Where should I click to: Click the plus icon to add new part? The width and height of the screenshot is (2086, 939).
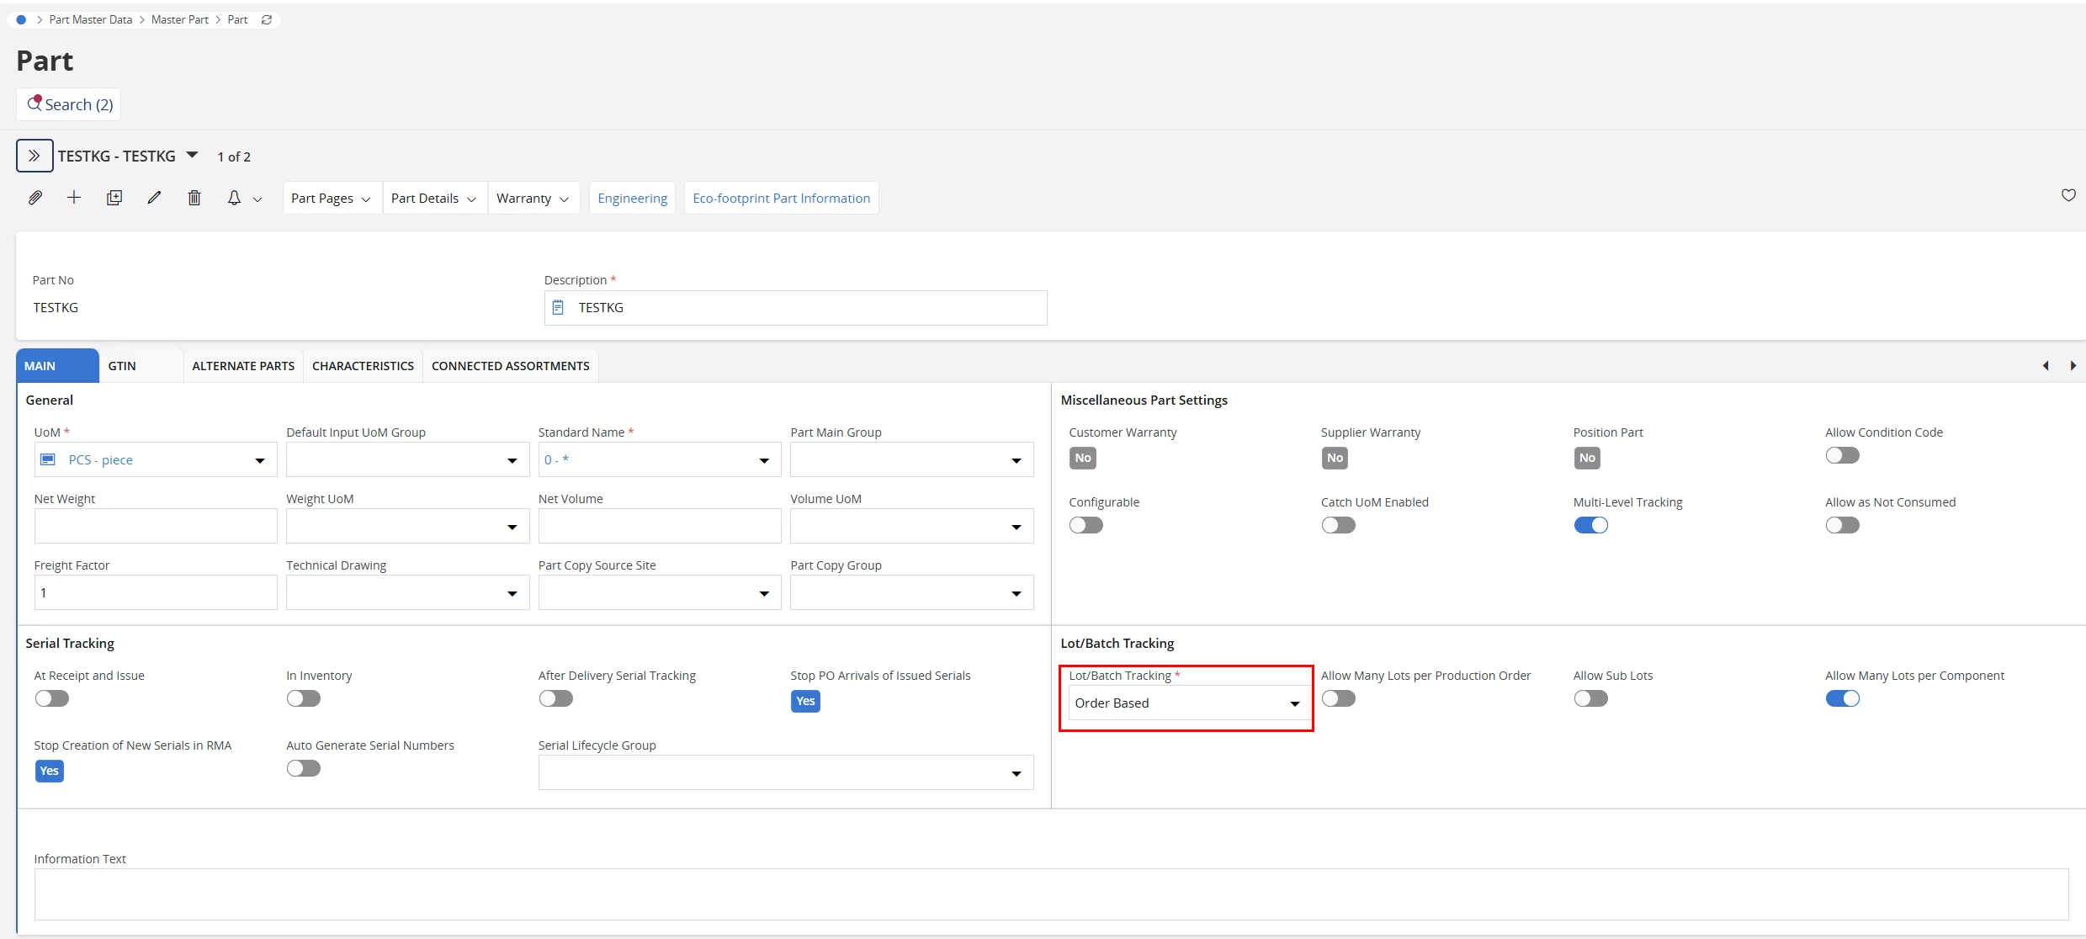click(74, 198)
